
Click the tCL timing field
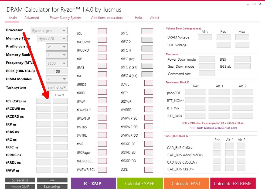coord(103,31)
